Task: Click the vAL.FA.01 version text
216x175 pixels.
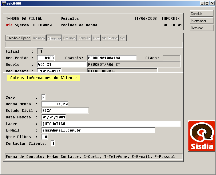Action: click(171, 25)
